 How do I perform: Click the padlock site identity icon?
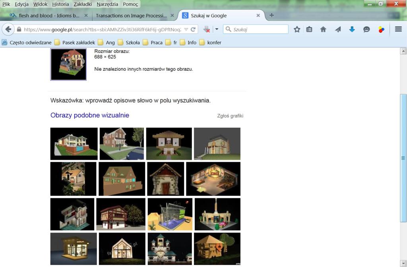click(x=19, y=29)
